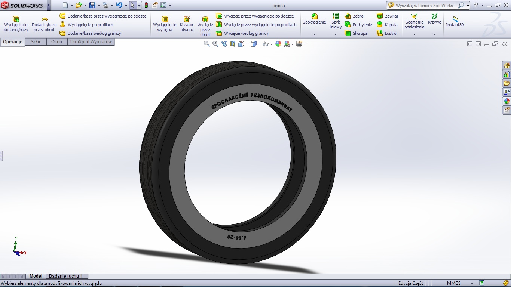Open the Badanie ruchu 1 tab
The width and height of the screenshot is (511, 287).
(x=66, y=276)
